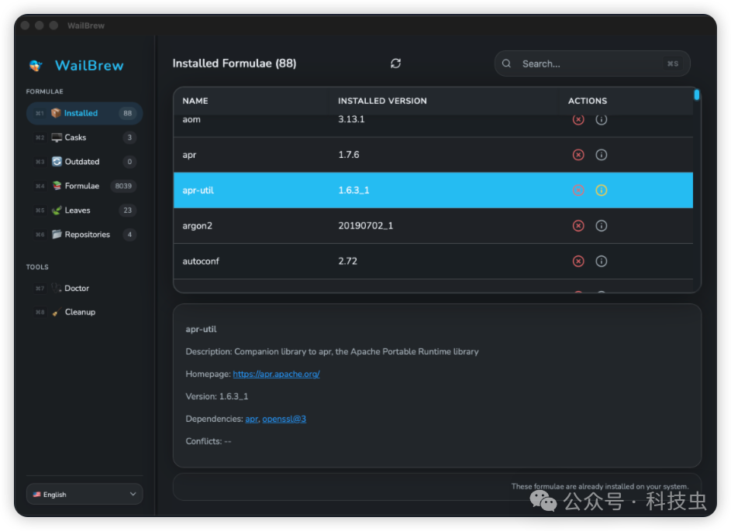This screenshot has width=731, height=531.
Task: Uninstall the argon2 formula
Action: [578, 226]
